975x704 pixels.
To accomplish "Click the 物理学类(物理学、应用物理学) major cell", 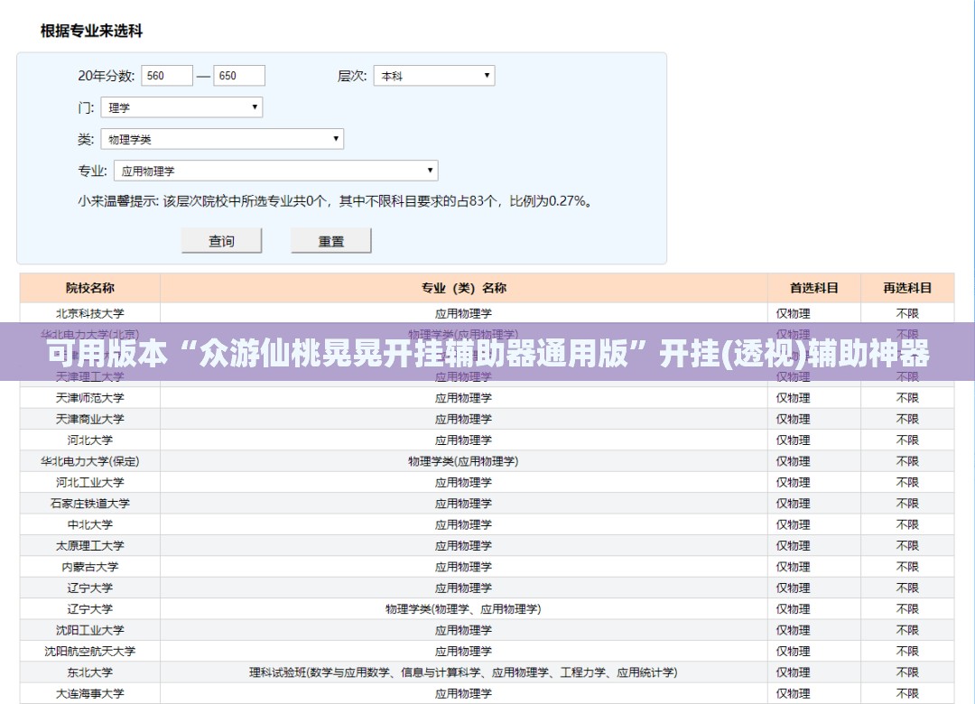I will pyautogui.click(x=463, y=609).
